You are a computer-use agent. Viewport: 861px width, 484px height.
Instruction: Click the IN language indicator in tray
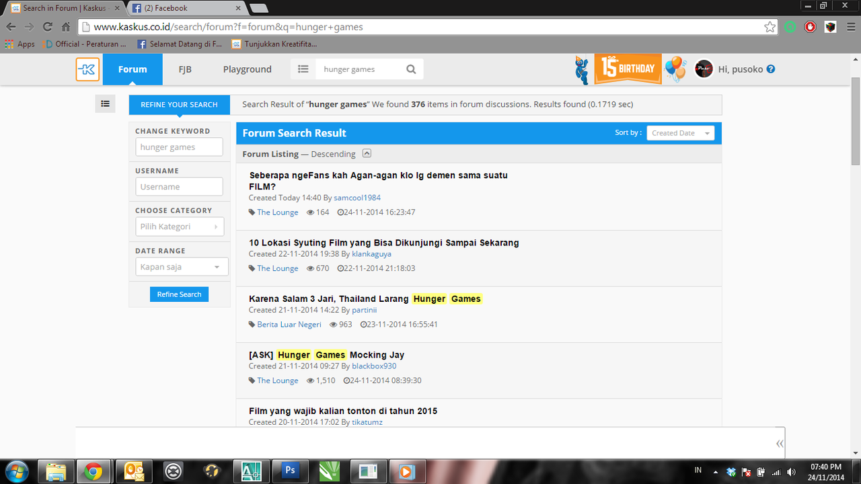(698, 470)
